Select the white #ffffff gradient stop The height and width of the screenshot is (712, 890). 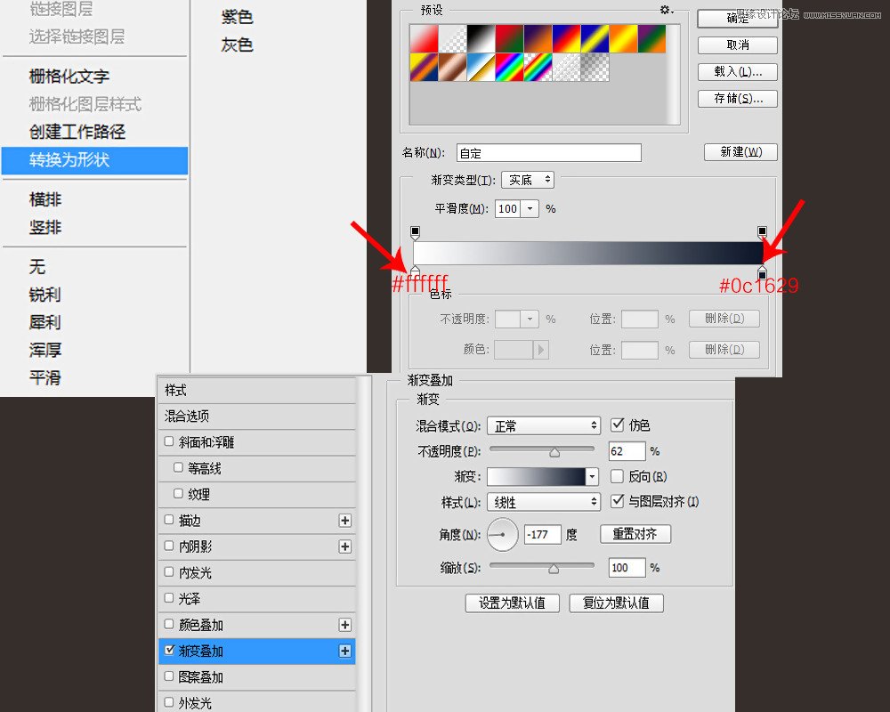pos(415,271)
